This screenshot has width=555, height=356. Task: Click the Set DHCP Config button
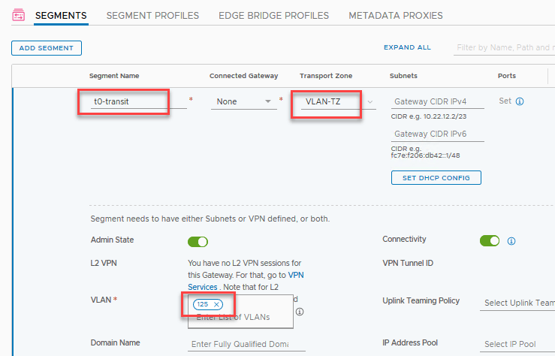click(x=436, y=178)
